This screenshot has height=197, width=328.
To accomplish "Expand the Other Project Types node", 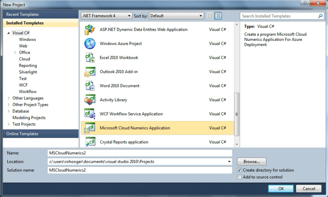I will [x=9, y=105].
